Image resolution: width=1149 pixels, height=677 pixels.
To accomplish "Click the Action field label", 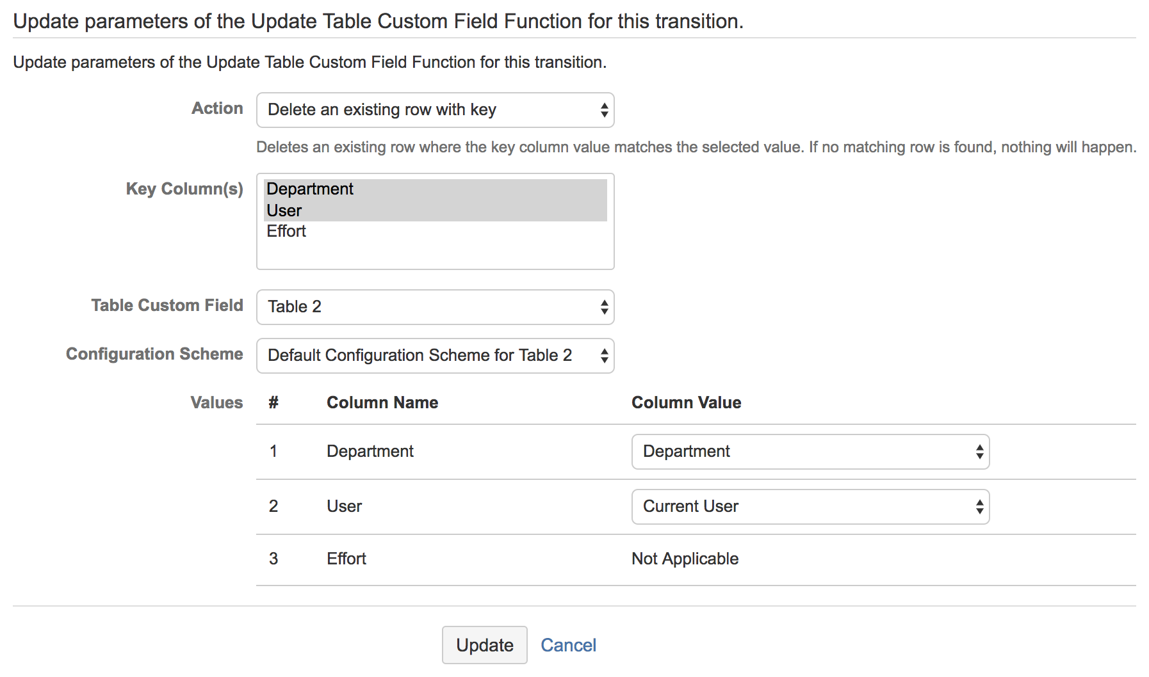I will pos(217,108).
